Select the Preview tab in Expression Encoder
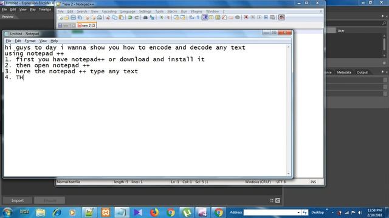The image size is (389, 218). point(8,17)
